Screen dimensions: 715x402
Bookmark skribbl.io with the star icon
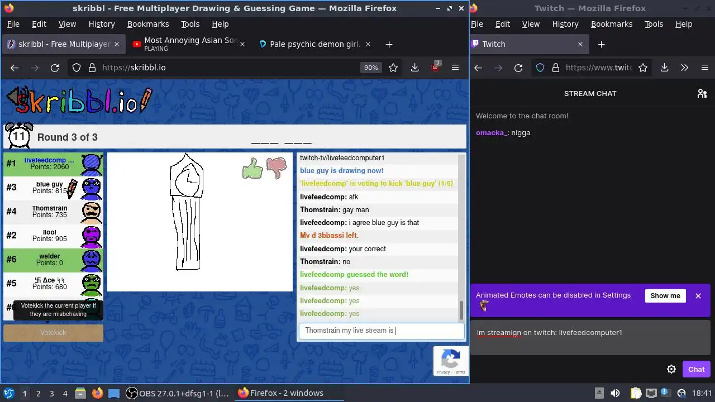pos(393,68)
